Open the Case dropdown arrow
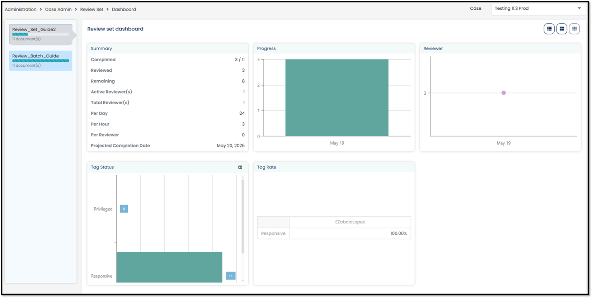Image resolution: width=592 pixels, height=298 pixels. (x=579, y=9)
